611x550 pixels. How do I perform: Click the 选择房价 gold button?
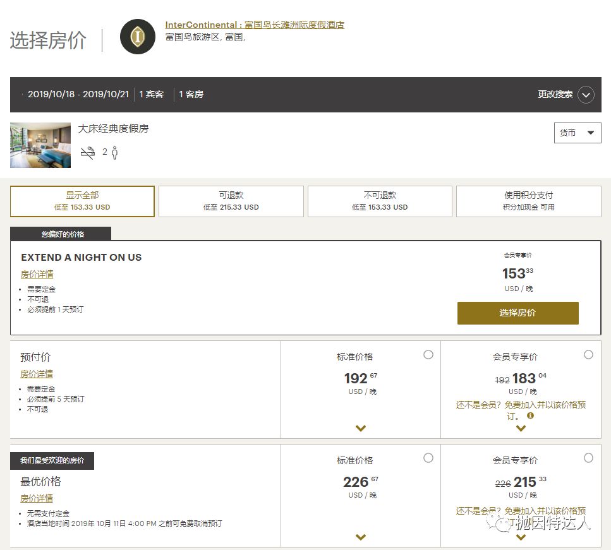(x=518, y=313)
